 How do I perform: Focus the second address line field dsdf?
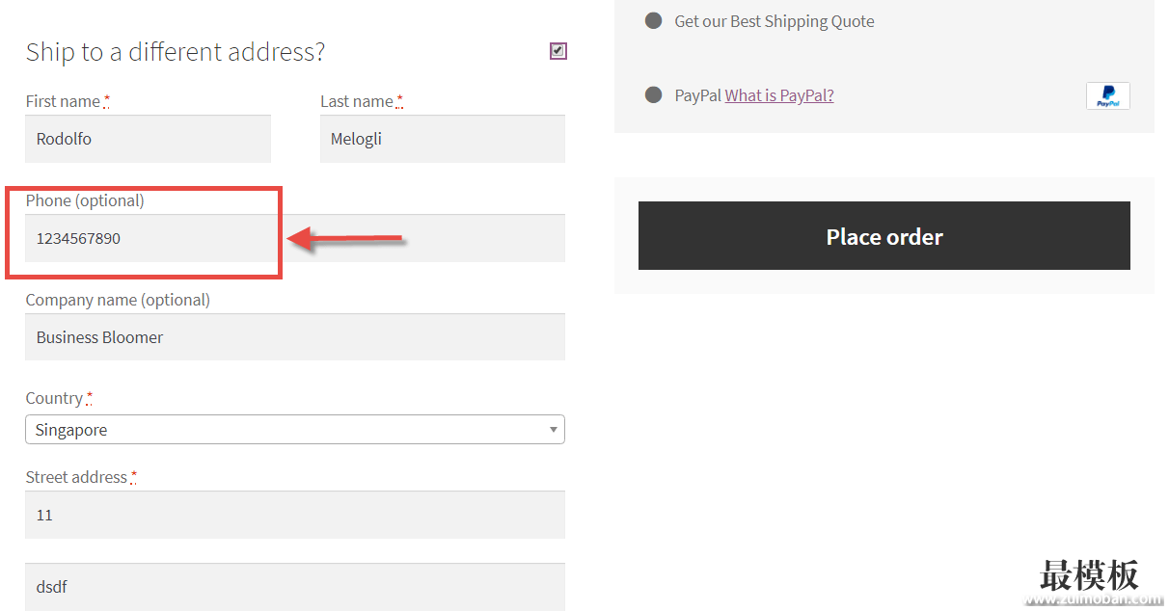point(295,587)
